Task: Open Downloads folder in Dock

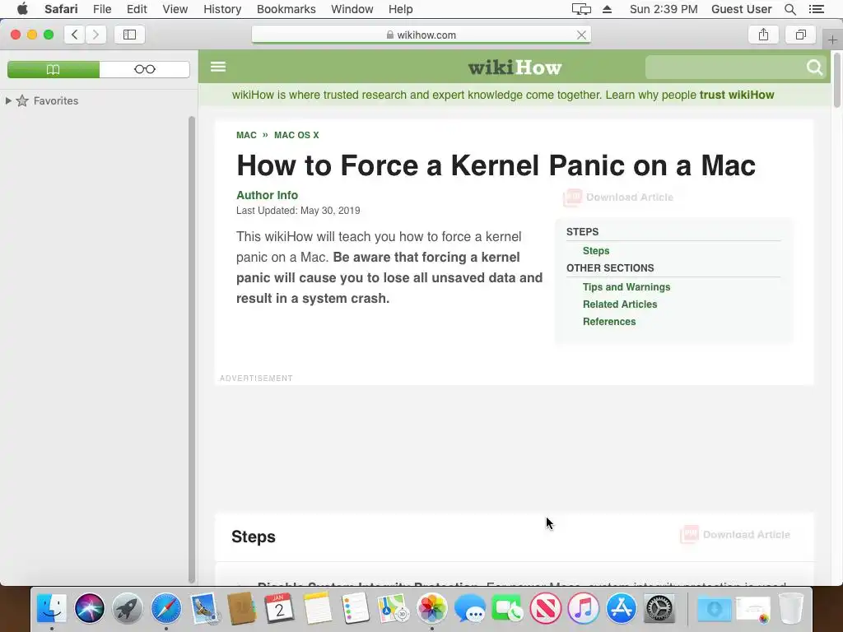Action: (x=714, y=608)
